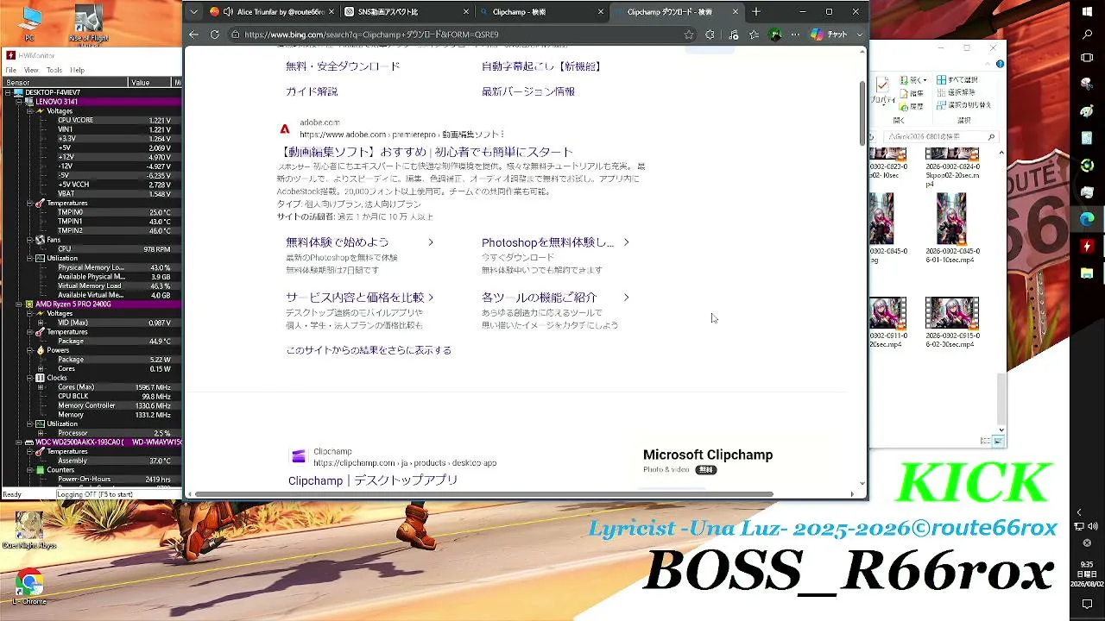Collapse the DESKTOP-F4MIEV7 tree node
Screen dimensions: 1105x621
(9, 92)
